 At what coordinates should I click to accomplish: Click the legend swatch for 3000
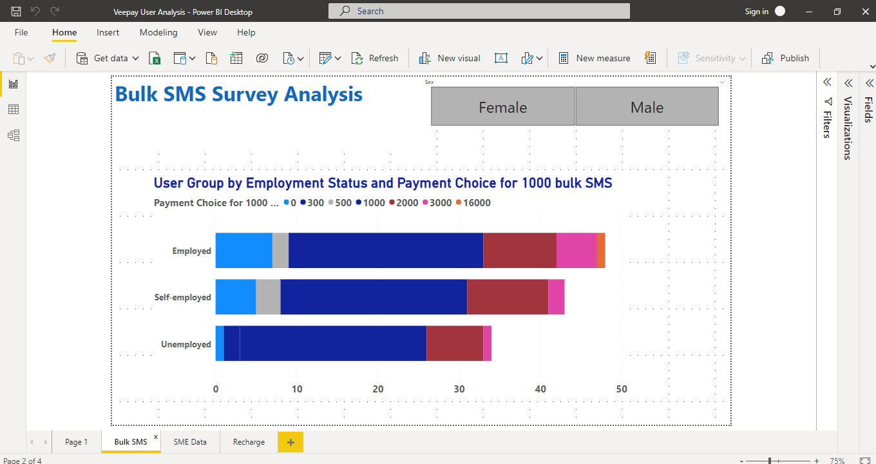pos(424,203)
